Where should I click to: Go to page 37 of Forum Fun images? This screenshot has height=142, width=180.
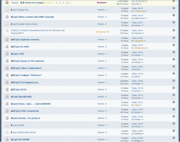[x=68, y=3]
